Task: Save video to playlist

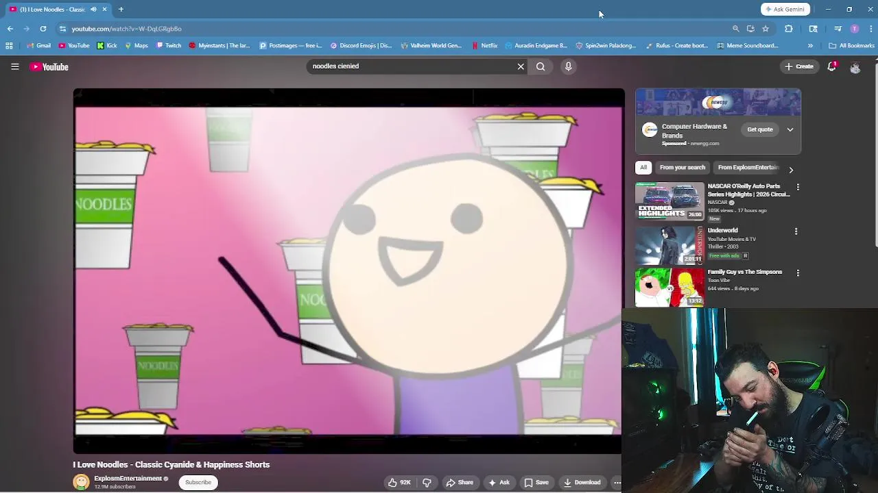Action: click(x=536, y=483)
